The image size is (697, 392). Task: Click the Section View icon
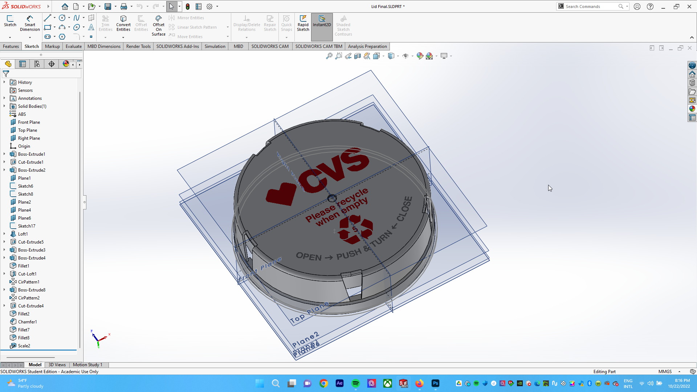[x=358, y=56]
